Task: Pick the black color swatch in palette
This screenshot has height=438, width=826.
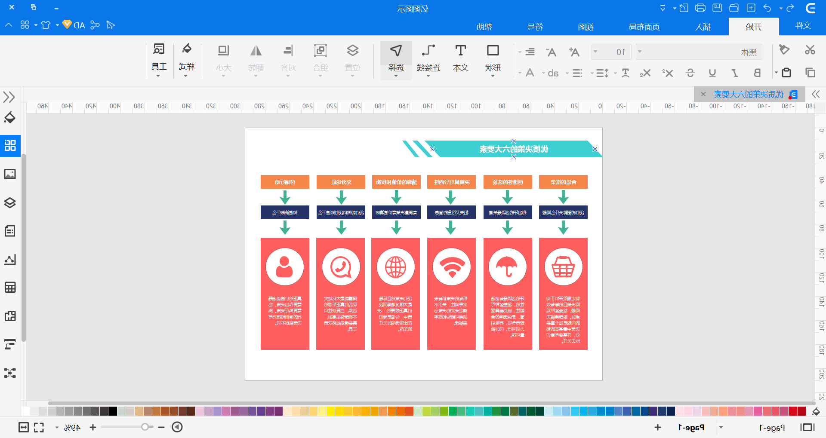Action: pos(113,411)
